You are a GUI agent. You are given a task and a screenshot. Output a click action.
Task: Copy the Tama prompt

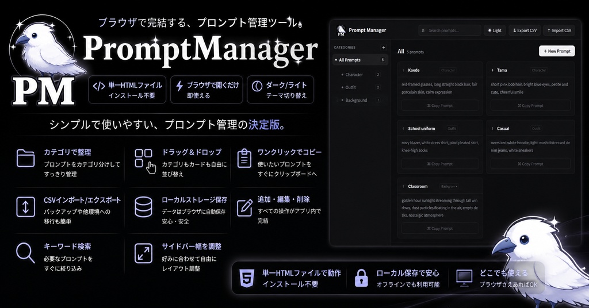[530, 106]
